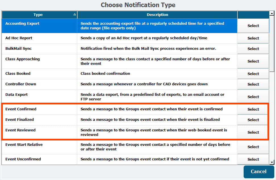Screen dimensions: 276x180
Task: Click Select for Class Approaching notification
Action: (x=253, y=61)
